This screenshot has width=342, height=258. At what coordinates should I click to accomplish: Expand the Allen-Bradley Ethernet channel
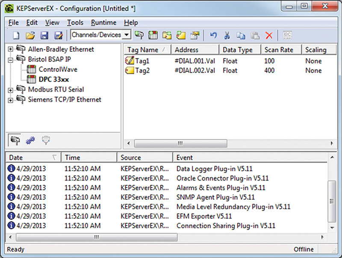pyautogui.click(x=11, y=49)
